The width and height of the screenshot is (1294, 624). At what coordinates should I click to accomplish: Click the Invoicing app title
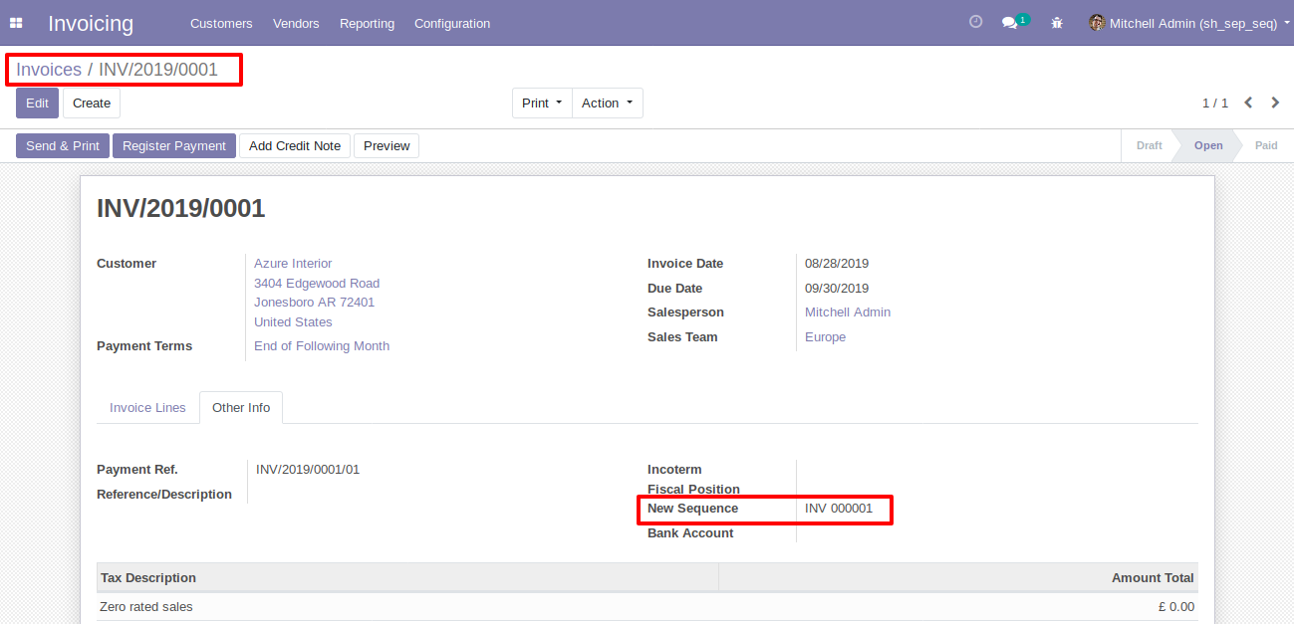(x=91, y=23)
